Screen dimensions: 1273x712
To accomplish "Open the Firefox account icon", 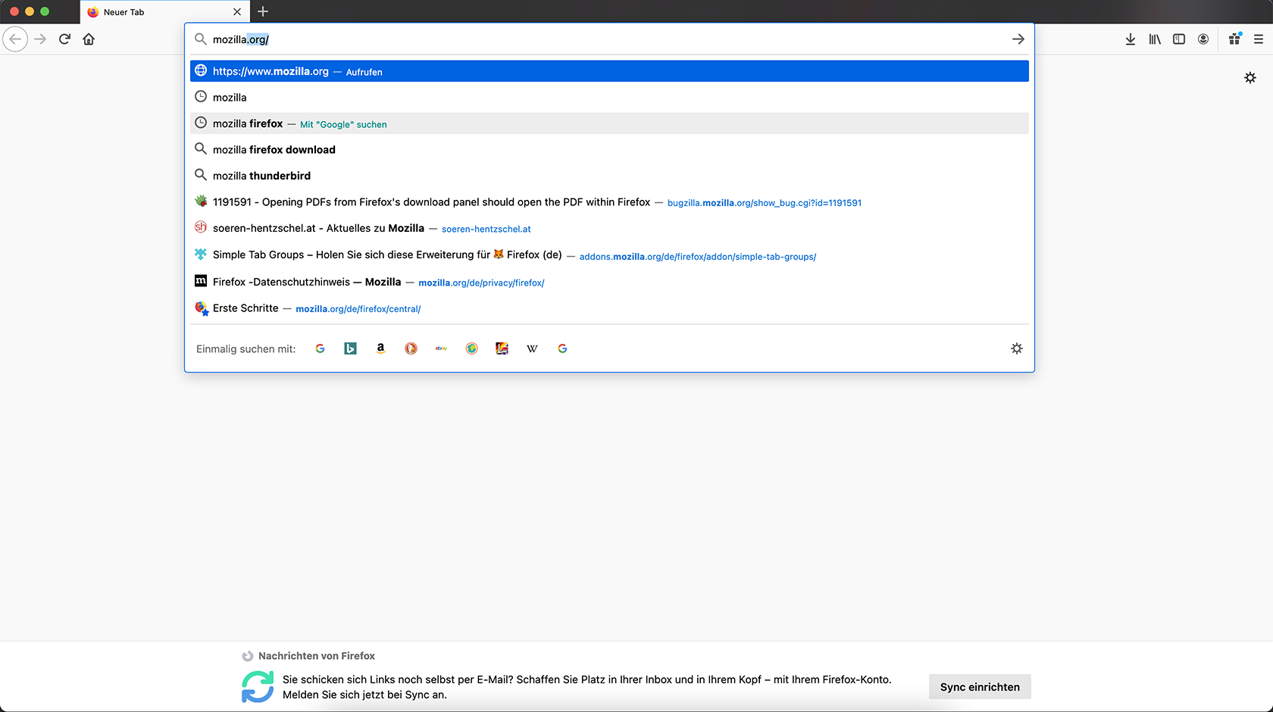I will [1203, 39].
